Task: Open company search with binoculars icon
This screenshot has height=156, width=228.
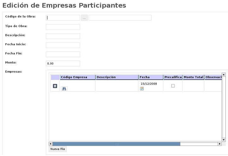Action: pos(64,89)
